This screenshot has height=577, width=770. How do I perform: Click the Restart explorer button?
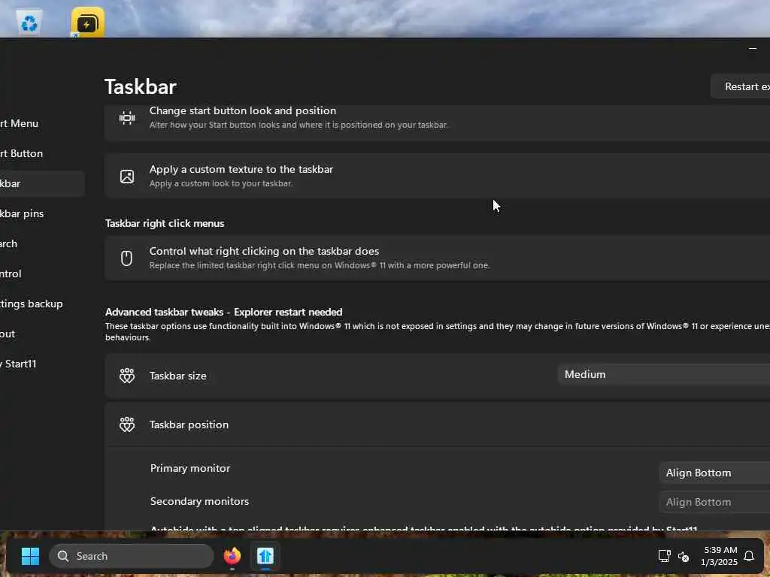pos(741,86)
